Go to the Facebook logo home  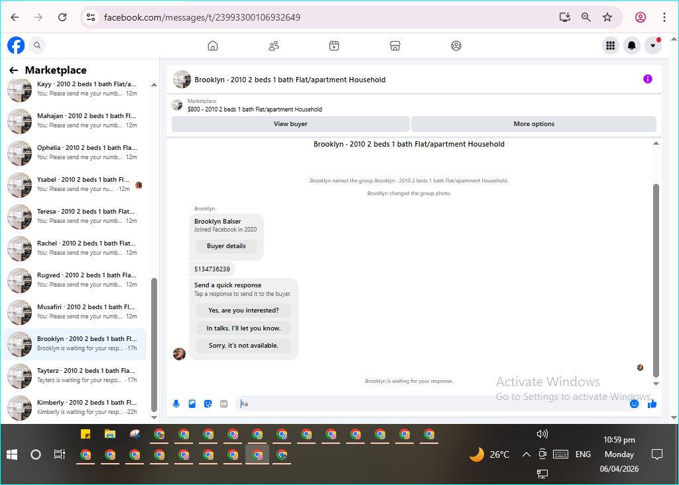pyautogui.click(x=16, y=45)
